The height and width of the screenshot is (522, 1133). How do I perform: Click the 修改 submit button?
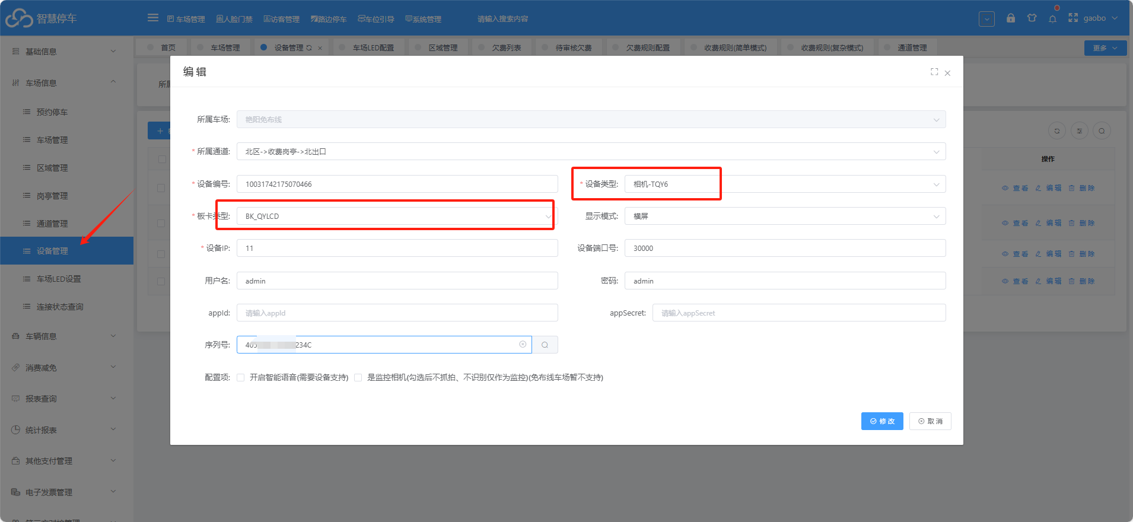coord(882,421)
